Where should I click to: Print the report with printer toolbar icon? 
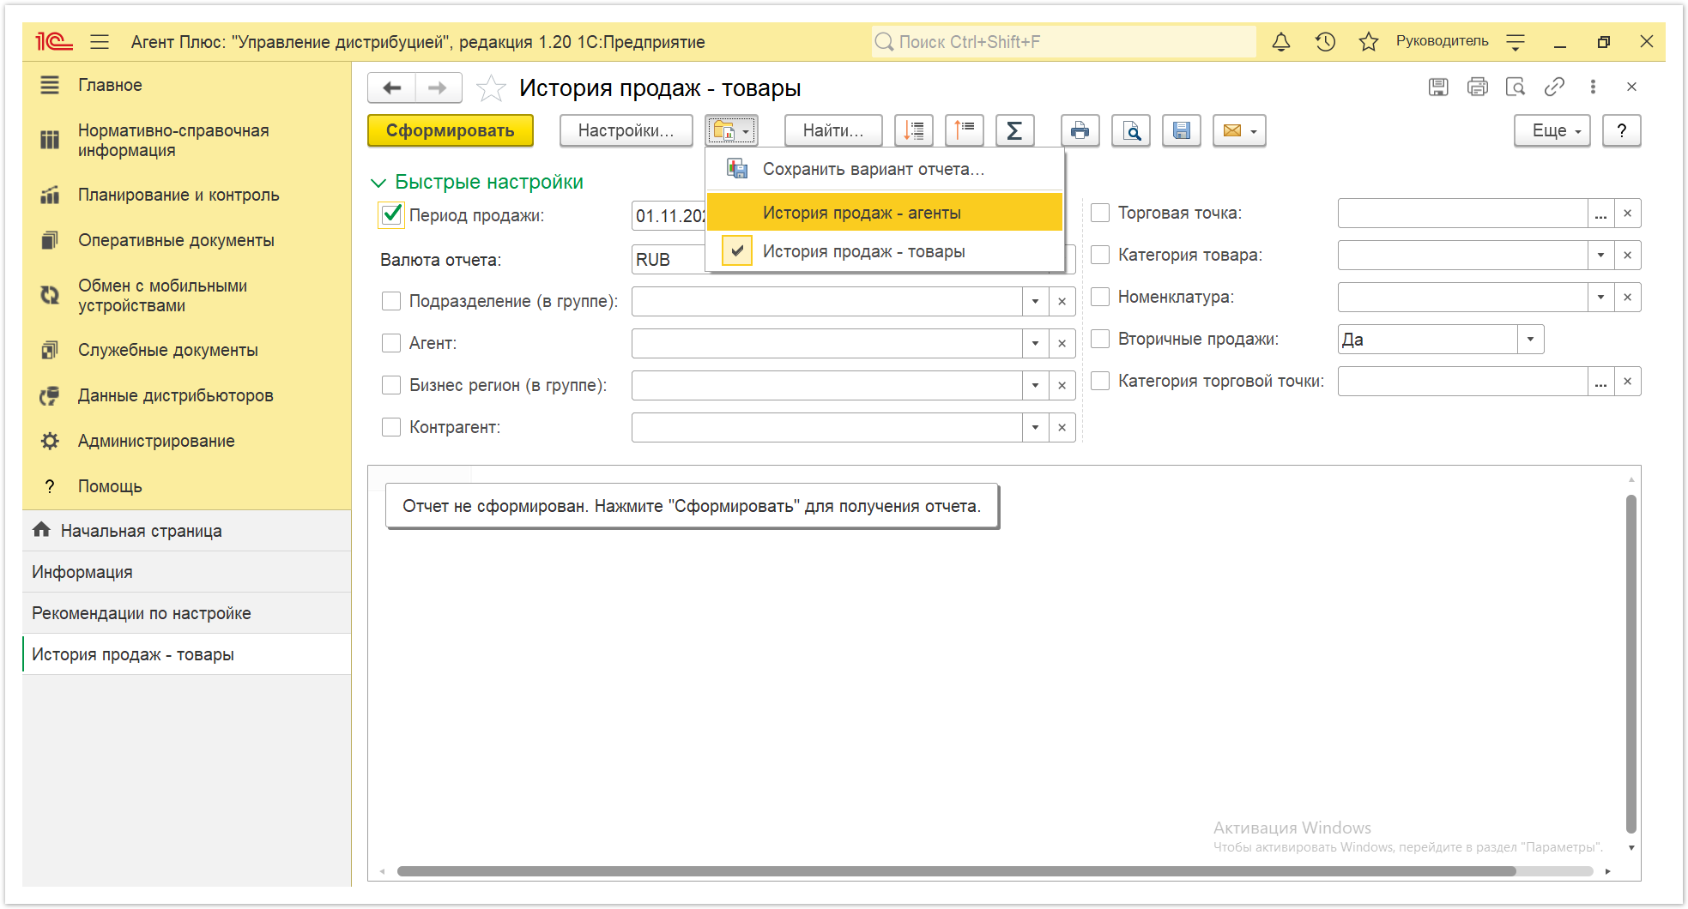1080,130
